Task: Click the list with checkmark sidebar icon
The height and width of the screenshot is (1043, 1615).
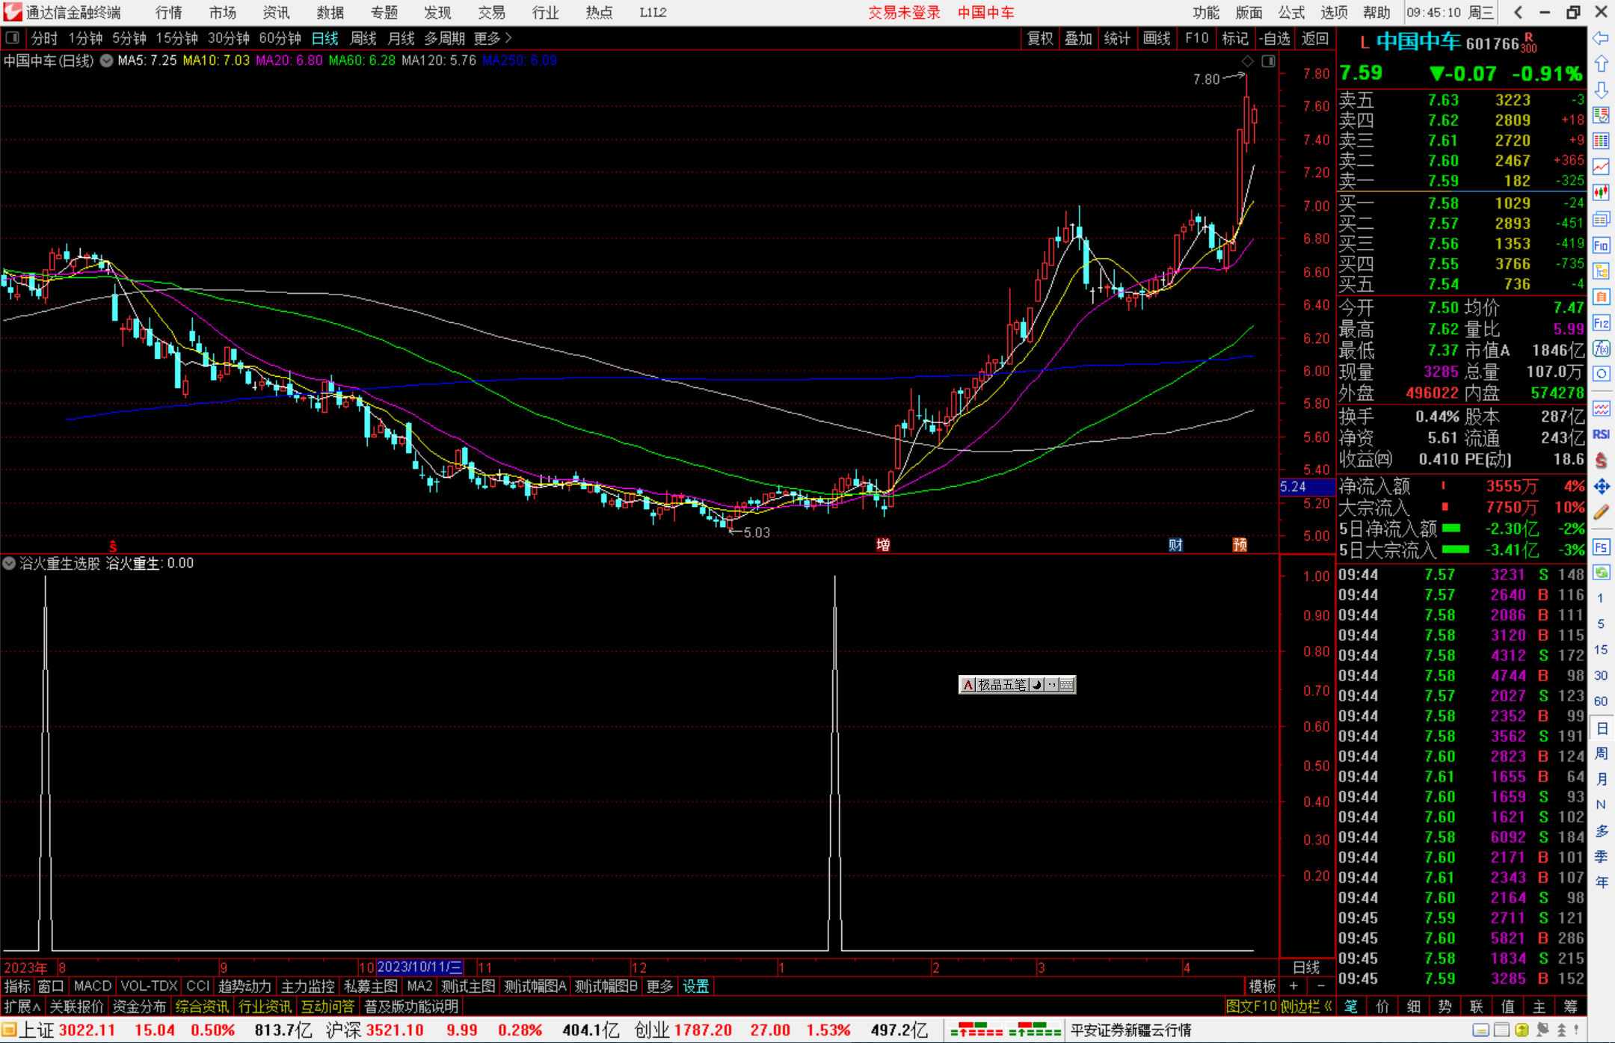Action: [1601, 115]
